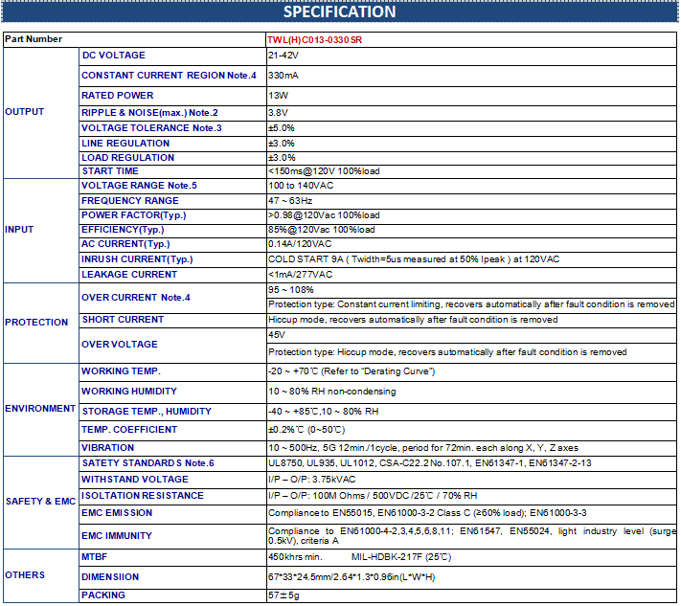Select the EMC IMMUNITY label
Screen dimensions: 681x606
pyautogui.click(x=116, y=535)
